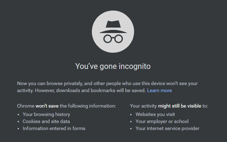This screenshot has height=142, width=227.
Task: Select the "Cookies and site data" list item
Action: pyautogui.click(x=46, y=122)
